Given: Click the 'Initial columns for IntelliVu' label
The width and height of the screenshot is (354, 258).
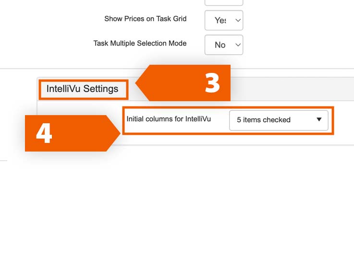Looking at the screenshot, I should coord(169,118).
